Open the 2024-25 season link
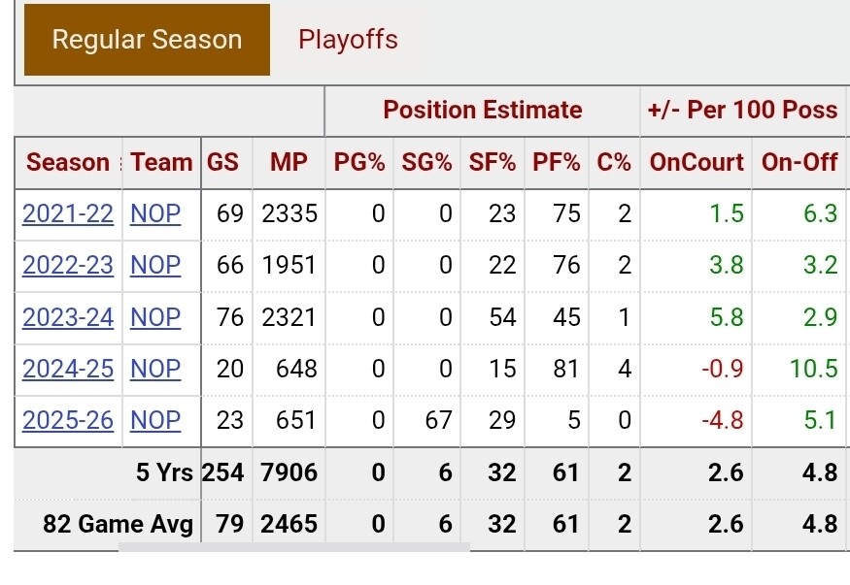The image size is (850, 585). coord(68,369)
